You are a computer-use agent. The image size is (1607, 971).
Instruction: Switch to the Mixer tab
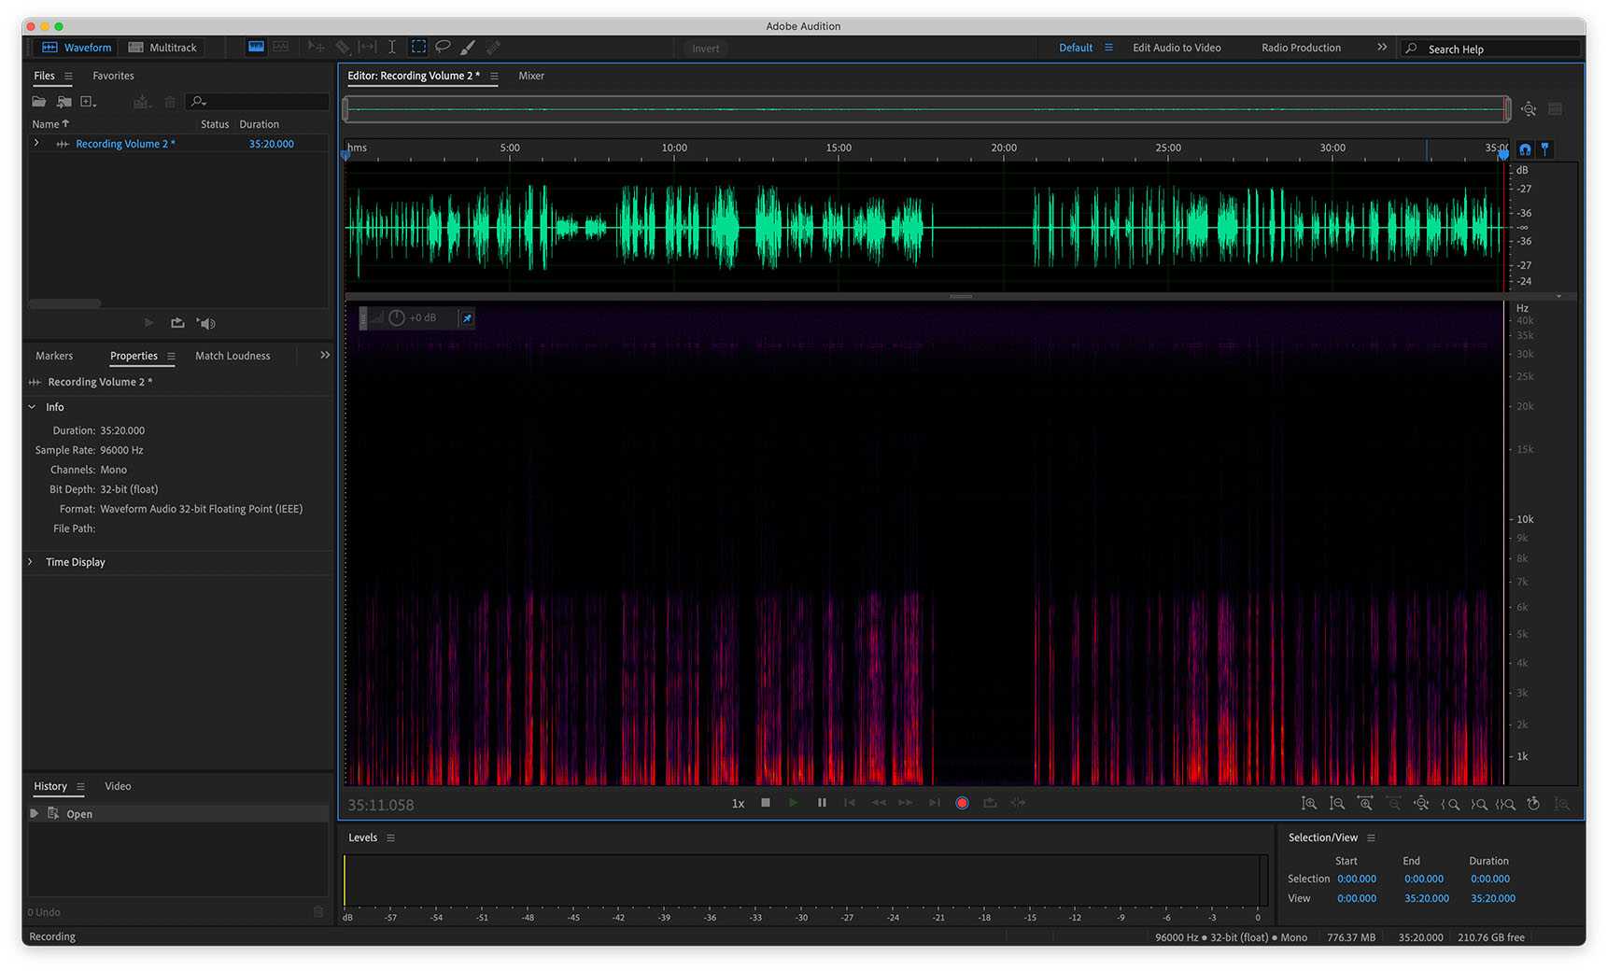531,76
